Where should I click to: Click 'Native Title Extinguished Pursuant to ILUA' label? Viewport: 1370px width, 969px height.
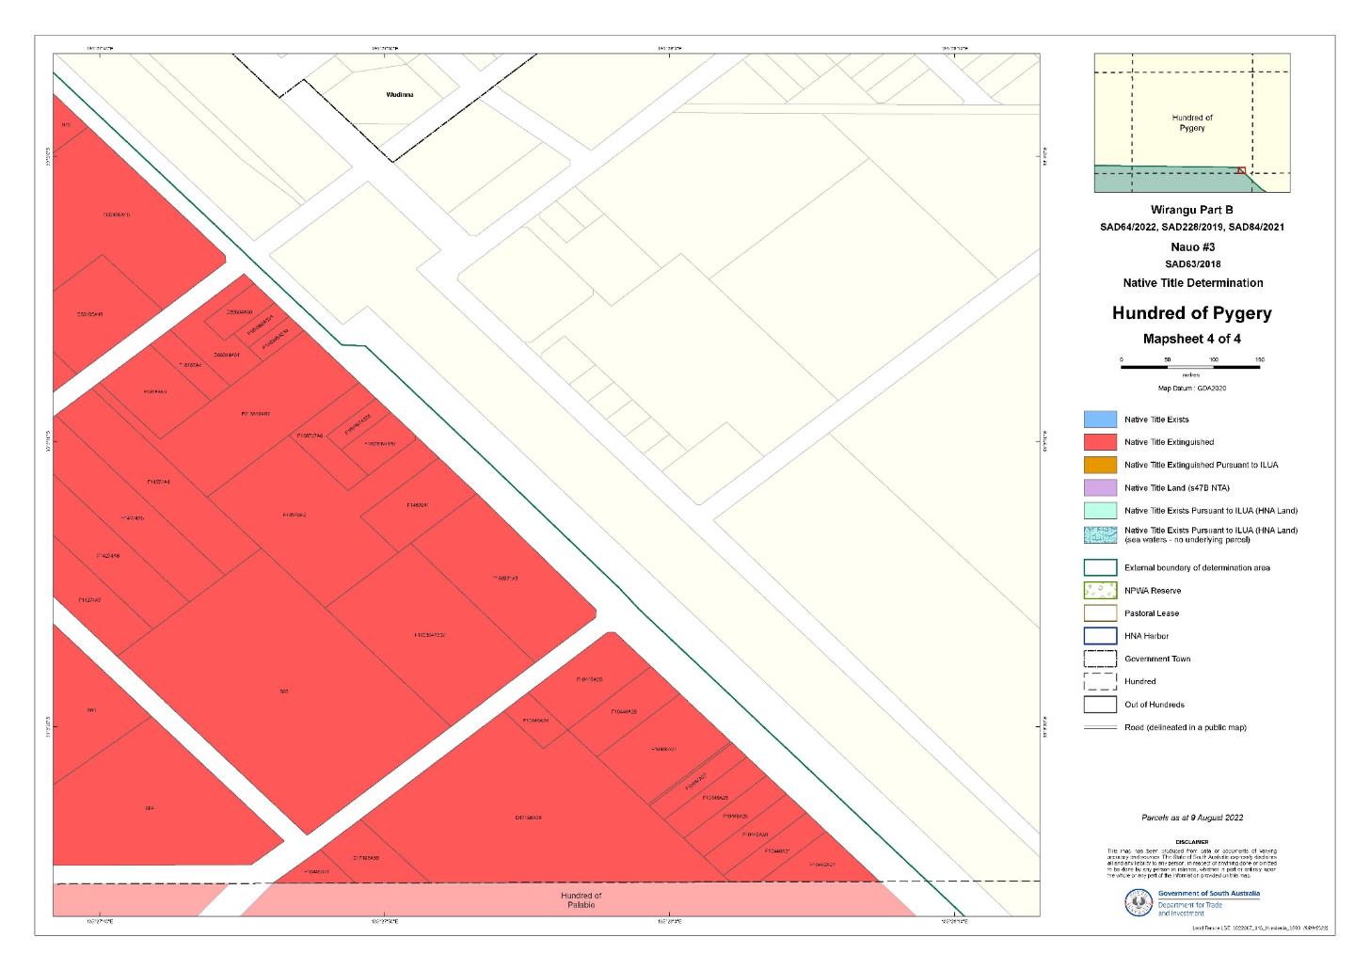pyautogui.click(x=1201, y=465)
